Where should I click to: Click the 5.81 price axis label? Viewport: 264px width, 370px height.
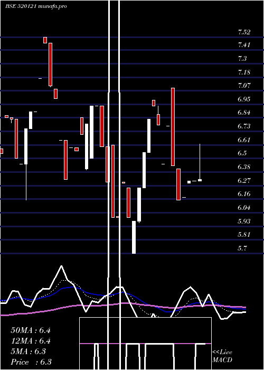(244, 235)
